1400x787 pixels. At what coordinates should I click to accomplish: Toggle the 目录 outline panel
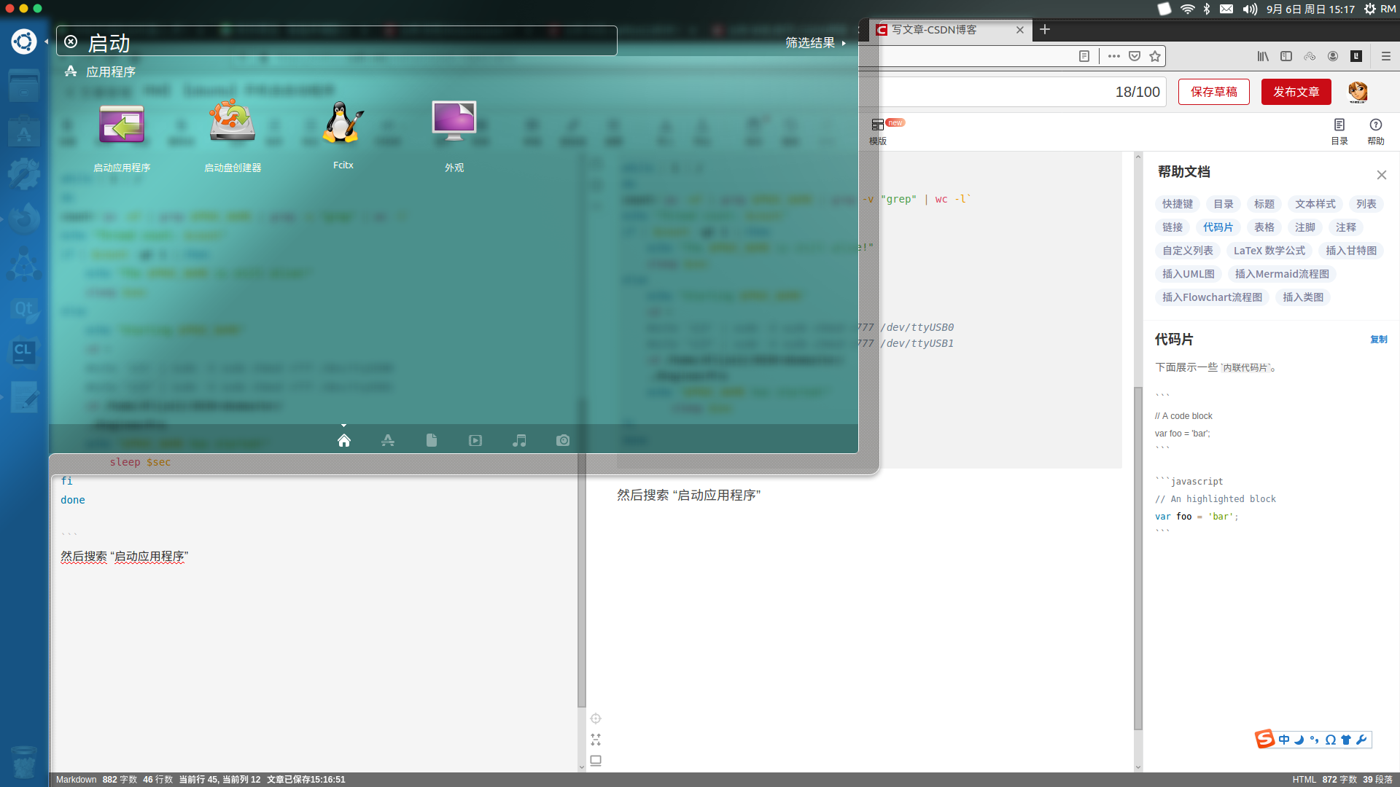(1339, 131)
